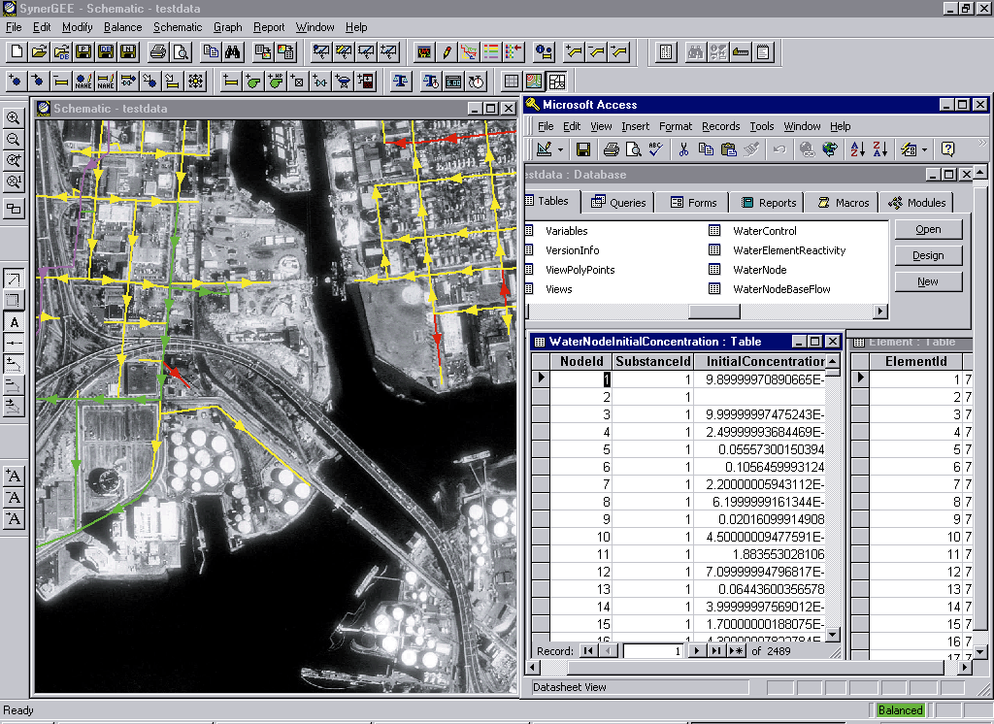Go to next record navigation button

697,651
